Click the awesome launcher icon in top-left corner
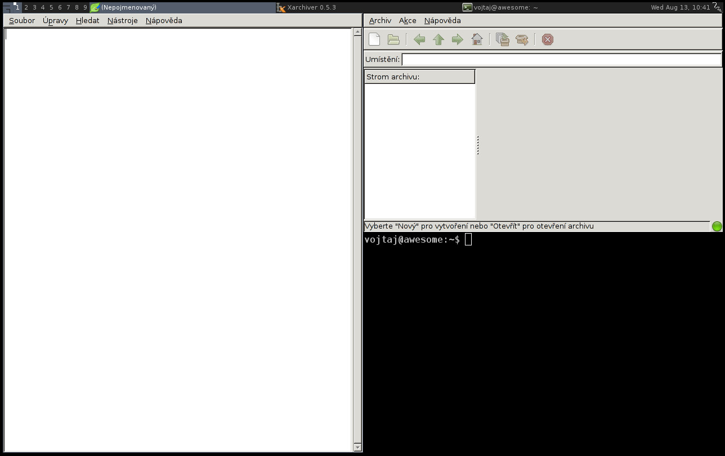Viewport: 725px width, 456px height. coord(7,7)
